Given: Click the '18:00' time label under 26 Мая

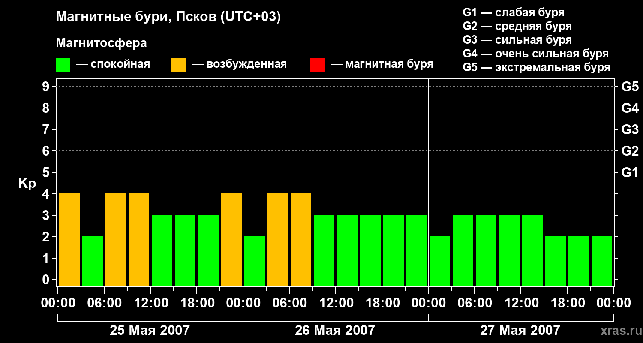Looking at the screenshot, I should coord(382,303).
